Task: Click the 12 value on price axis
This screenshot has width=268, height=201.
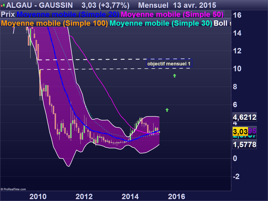Action: [237, 51]
